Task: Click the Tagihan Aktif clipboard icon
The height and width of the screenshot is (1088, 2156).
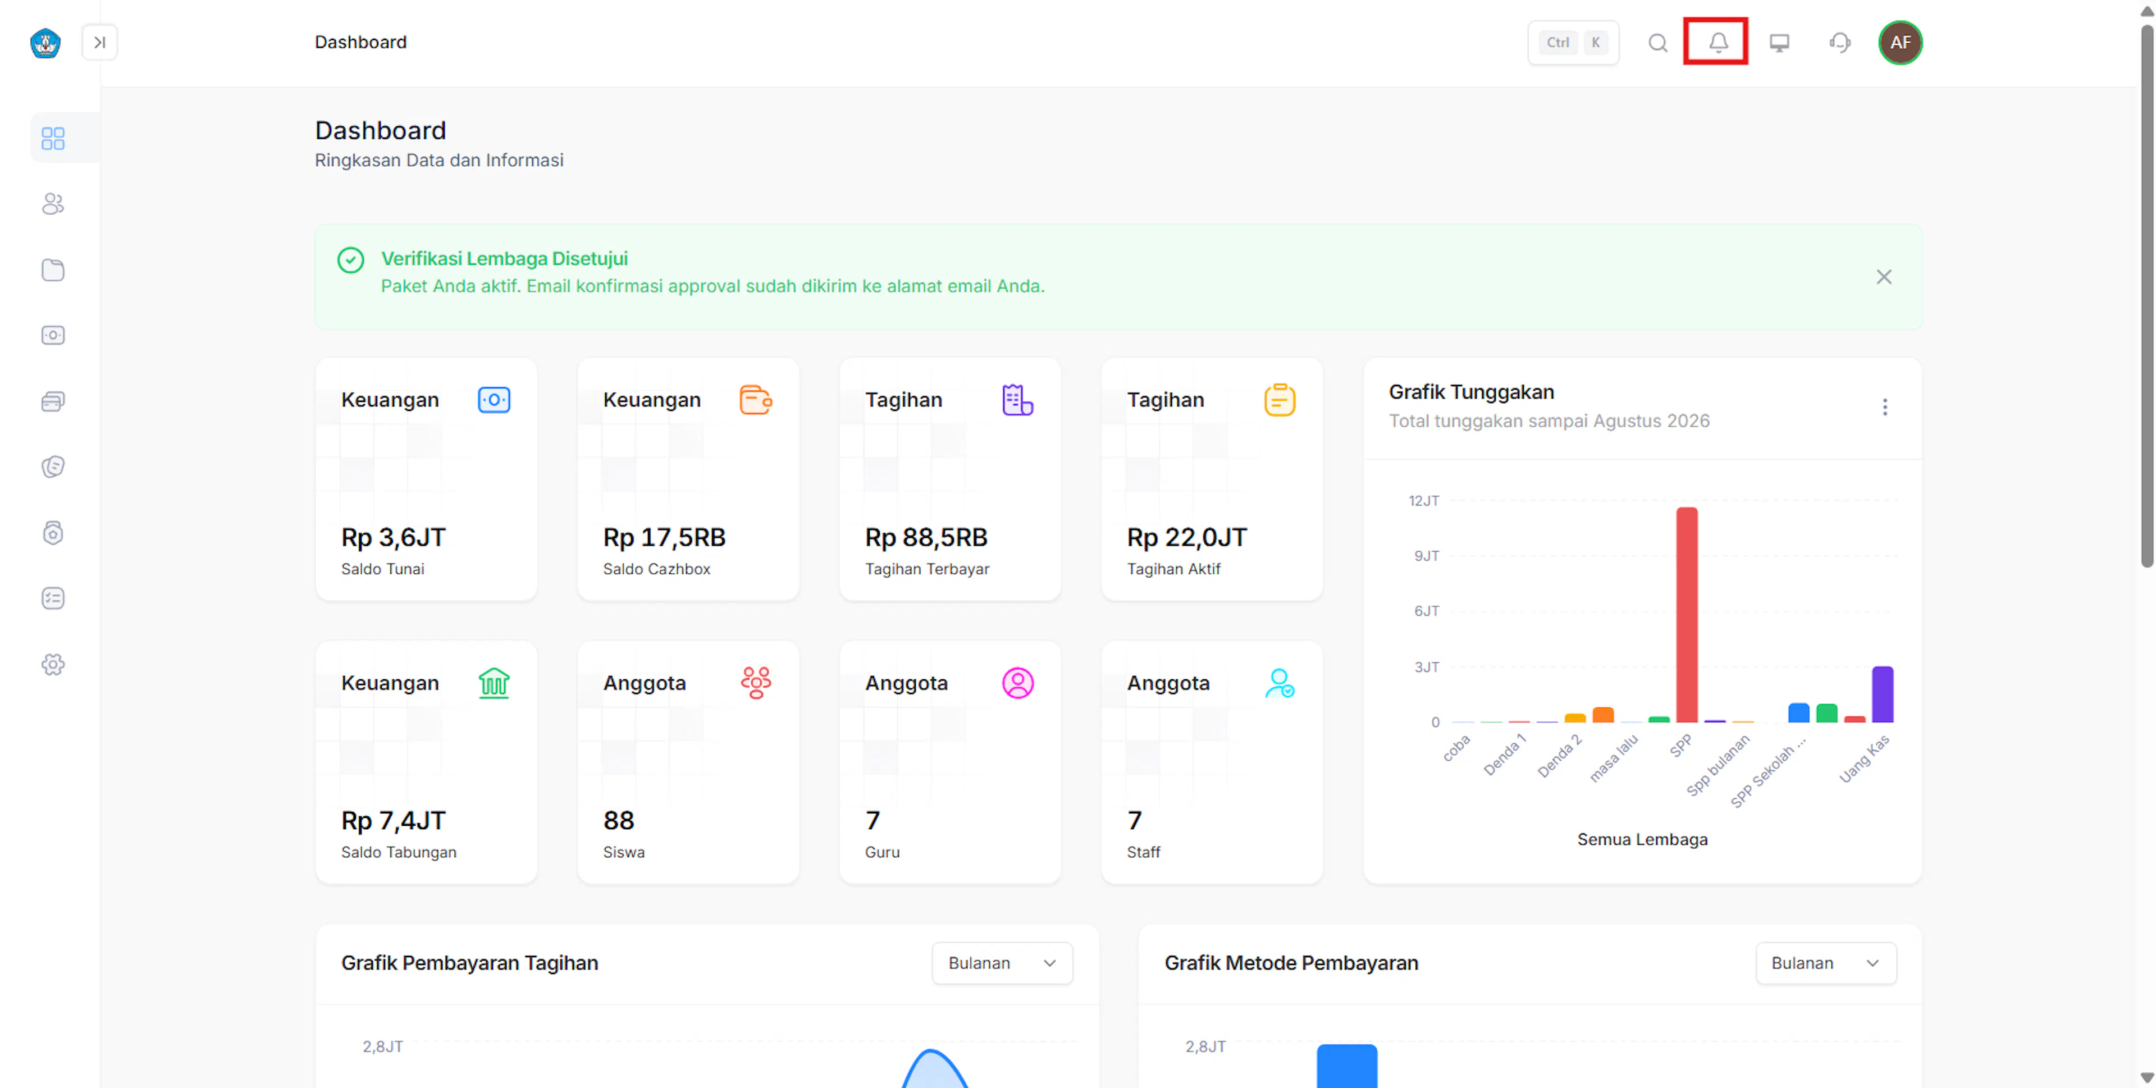Action: click(x=1280, y=400)
